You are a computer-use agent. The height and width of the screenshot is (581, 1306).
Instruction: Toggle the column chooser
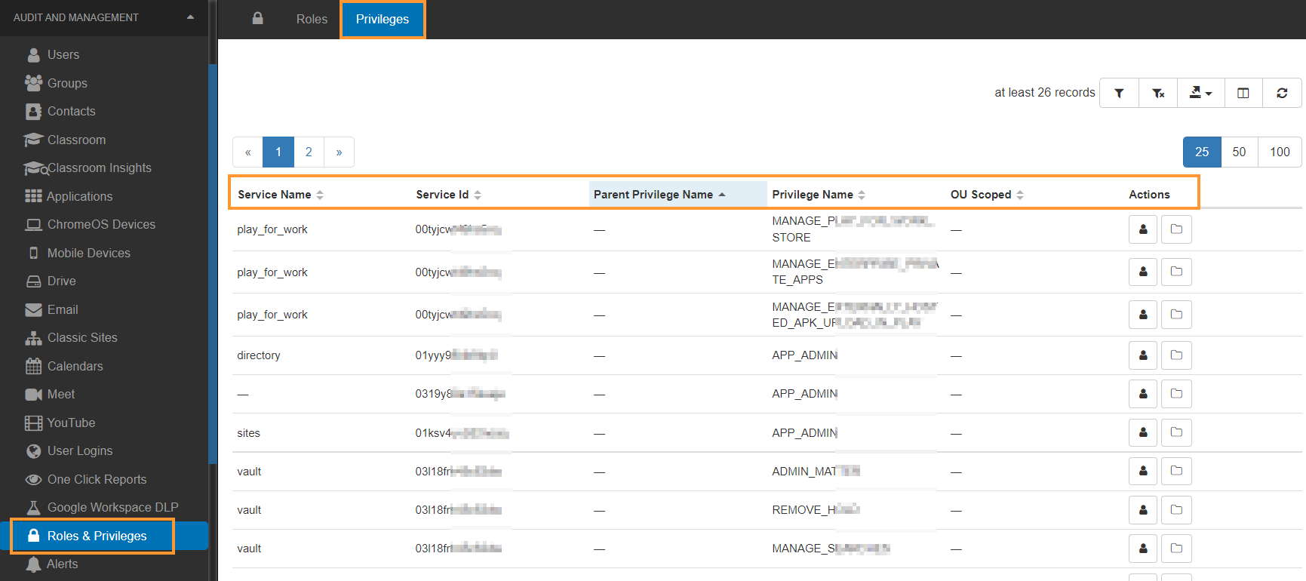click(1243, 93)
